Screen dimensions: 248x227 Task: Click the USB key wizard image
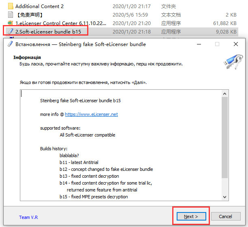click(x=233, y=62)
